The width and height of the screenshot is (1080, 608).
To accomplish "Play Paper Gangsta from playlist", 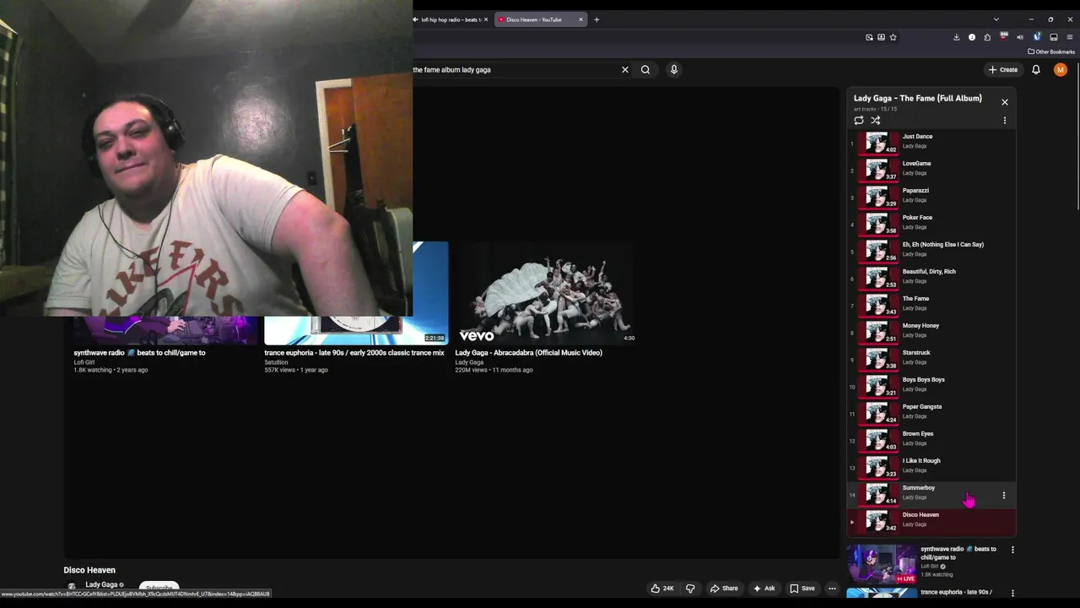I will click(x=931, y=412).
